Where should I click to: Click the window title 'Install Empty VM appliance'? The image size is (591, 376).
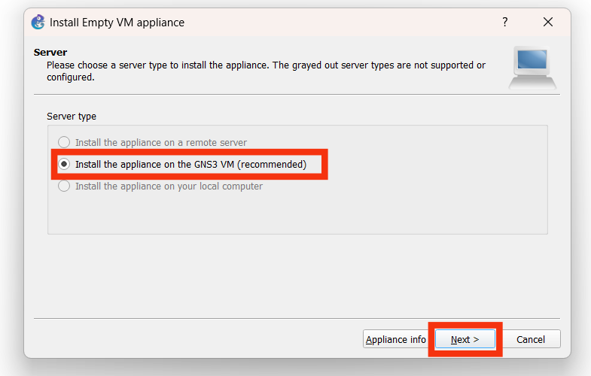[x=117, y=23]
